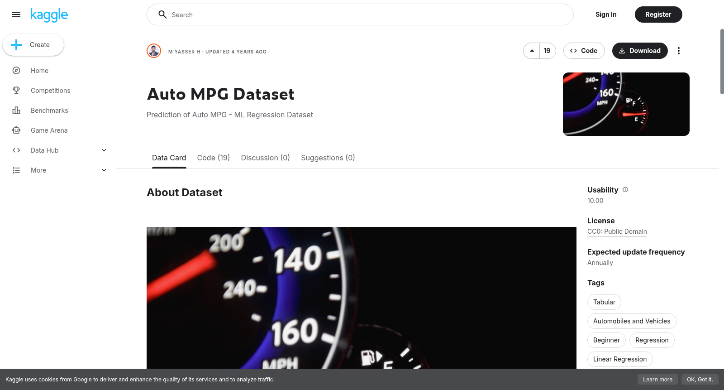
Task: Click the author name M YASSER H
Action: tap(184, 52)
